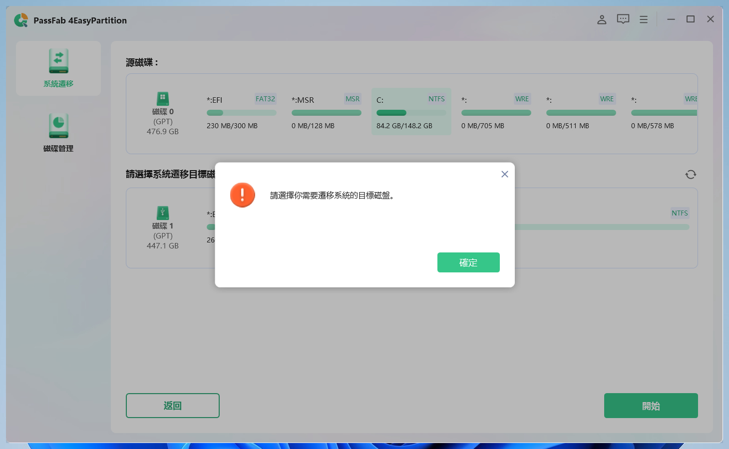Select the NTFS partition on the target disk
729x449 pixels.
click(x=599, y=227)
